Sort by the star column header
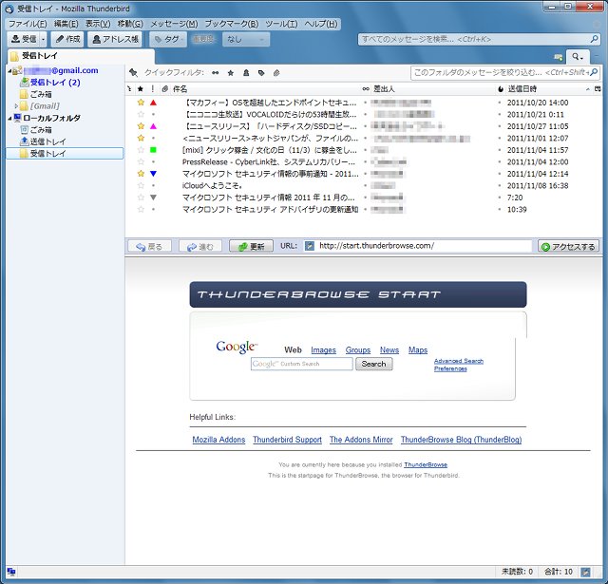Screen dimensions: 608x584 click(141, 89)
